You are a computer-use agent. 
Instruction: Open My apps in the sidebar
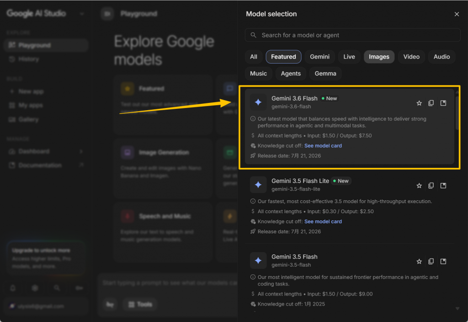click(x=46, y=105)
